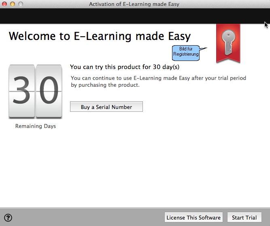Click the 30 day(s) trial message text
The image size is (270, 226).
(125, 67)
